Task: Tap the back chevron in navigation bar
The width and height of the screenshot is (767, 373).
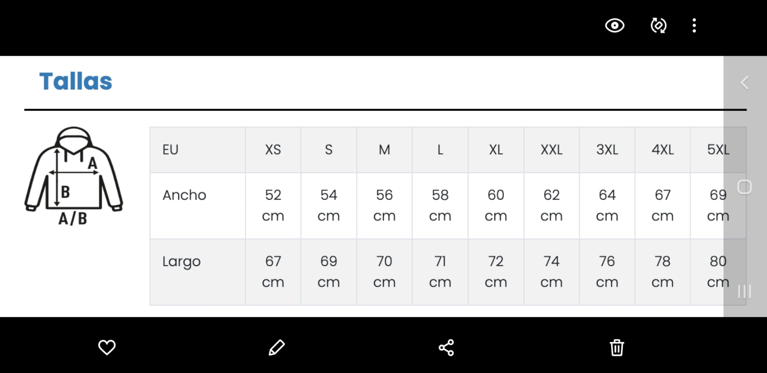Action: 745,83
